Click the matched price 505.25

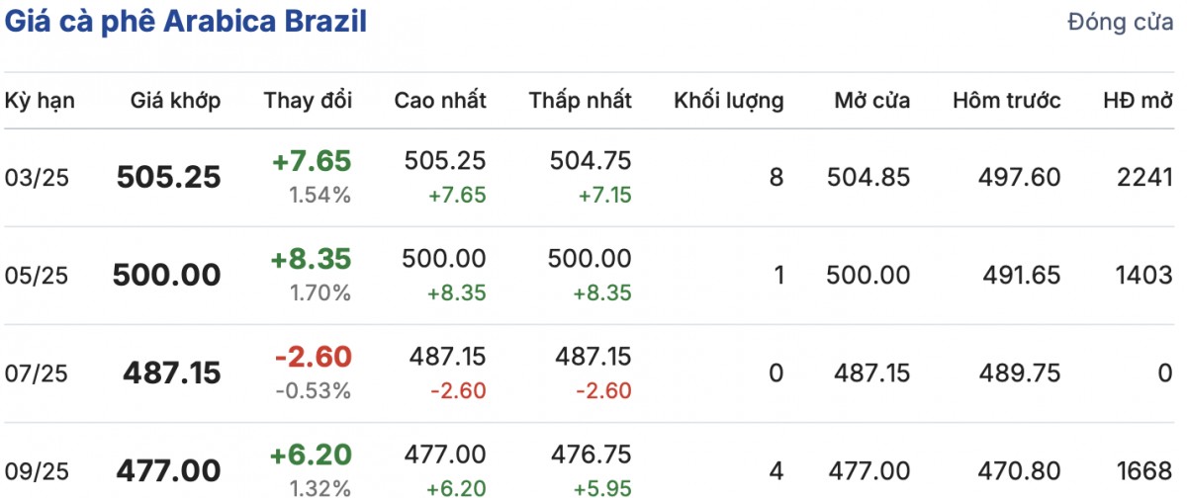(169, 178)
